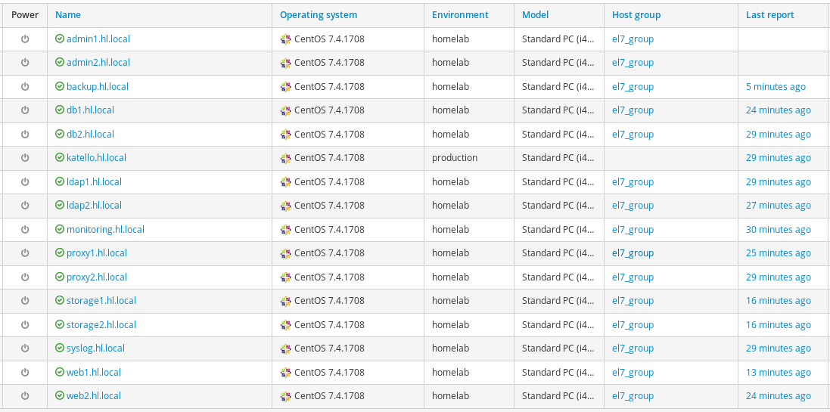Sort by Host group column header

click(636, 14)
